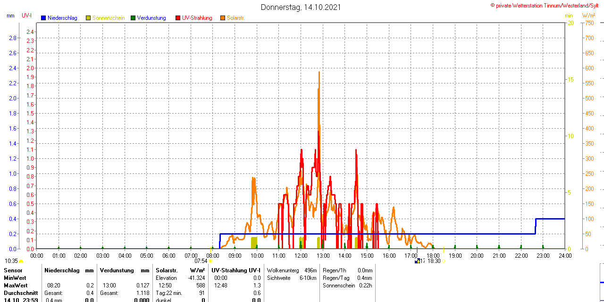This screenshot has height=302, width=604.
Task: Click the 12:00 label on the time axis
Action: click(301, 256)
